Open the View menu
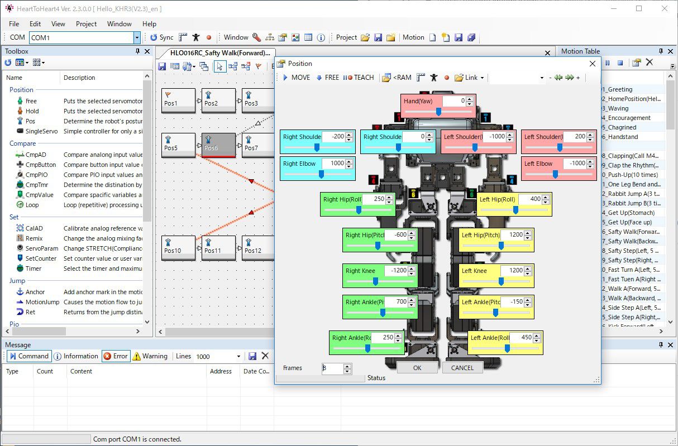This screenshot has width=678, height=446. point(58,24)
